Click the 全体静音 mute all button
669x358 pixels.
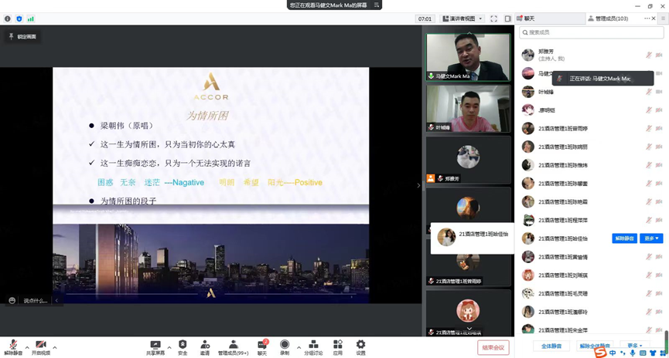[551, 346]
